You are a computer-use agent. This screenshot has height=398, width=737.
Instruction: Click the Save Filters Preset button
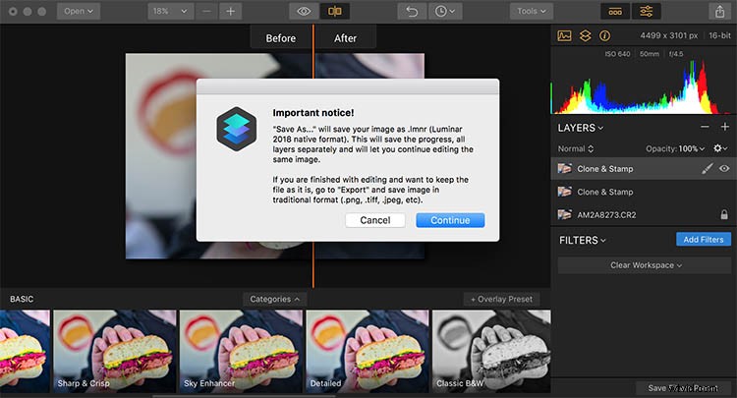pos(683,388)
